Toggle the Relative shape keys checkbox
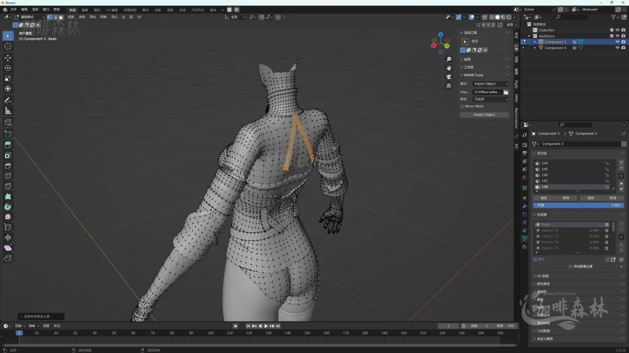 pos(535,259)
